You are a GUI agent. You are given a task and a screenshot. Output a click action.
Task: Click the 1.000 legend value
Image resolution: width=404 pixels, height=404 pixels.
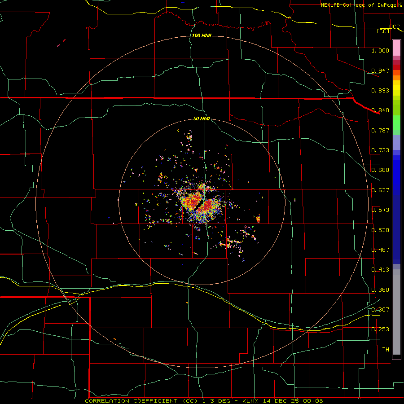(x=380, y=50)
